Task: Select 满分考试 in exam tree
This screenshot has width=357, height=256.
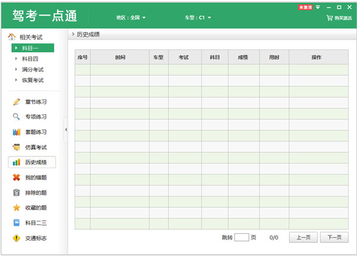Action: click(x=34, y=70)
